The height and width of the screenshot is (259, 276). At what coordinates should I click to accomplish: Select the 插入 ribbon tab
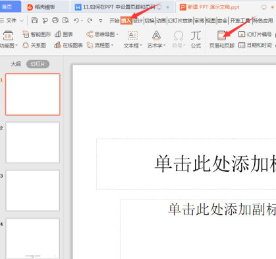126,20
